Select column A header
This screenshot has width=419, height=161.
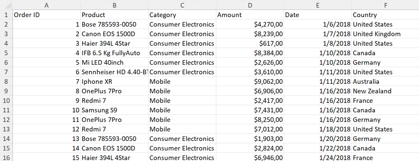(47, 5)
